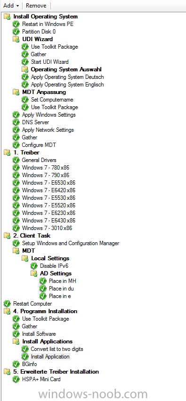This screenshot has height=401, width=186.
Task: Select the Windows 7 - E6530 x86 driver step
Action: (49, 183)
